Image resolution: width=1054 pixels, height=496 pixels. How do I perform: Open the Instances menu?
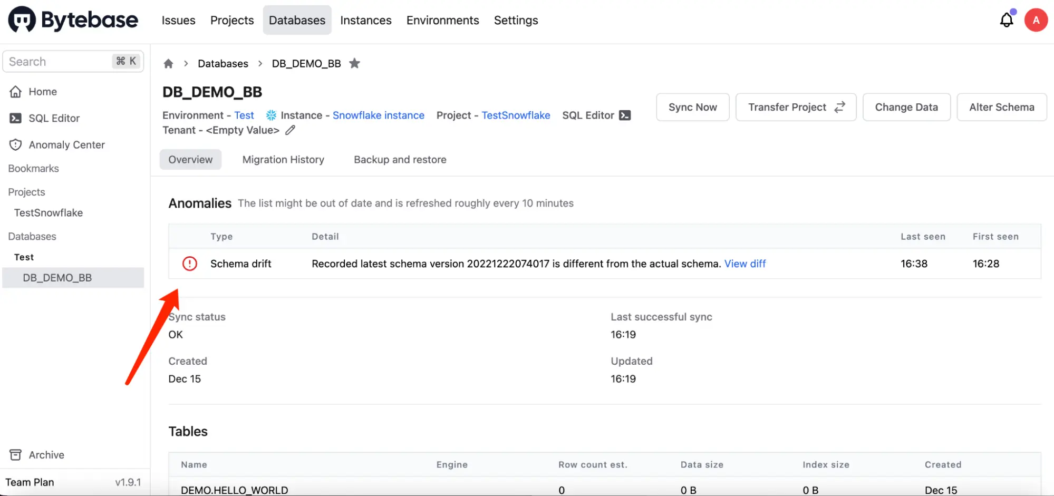tap(366, 20)
